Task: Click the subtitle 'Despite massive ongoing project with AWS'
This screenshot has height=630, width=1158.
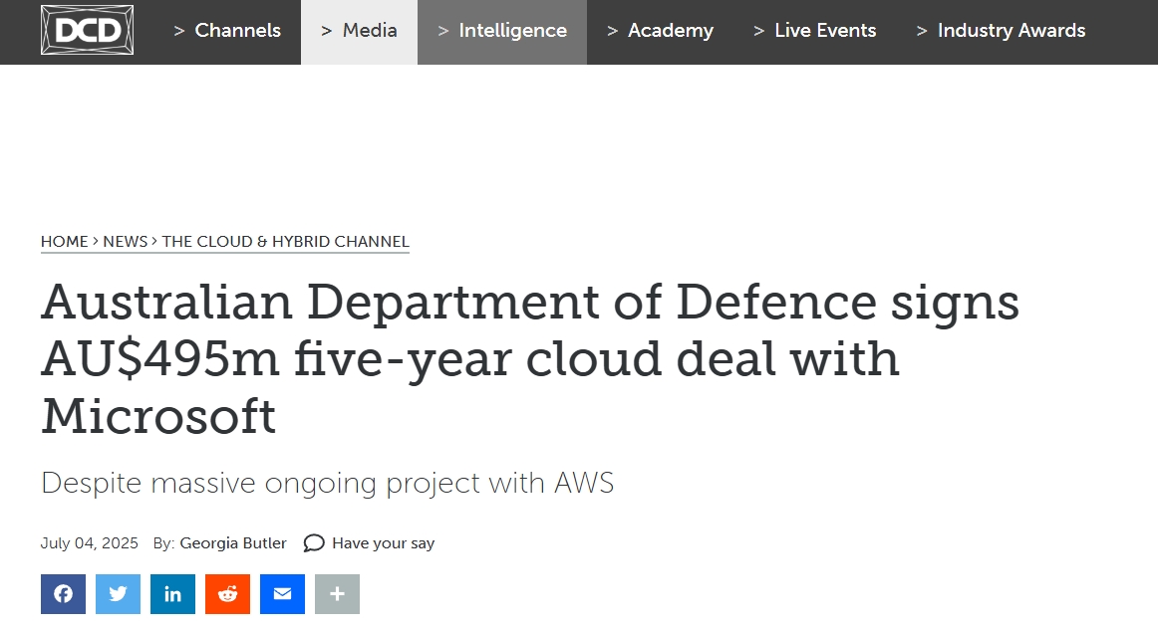Action: click(x=327, y=483)
